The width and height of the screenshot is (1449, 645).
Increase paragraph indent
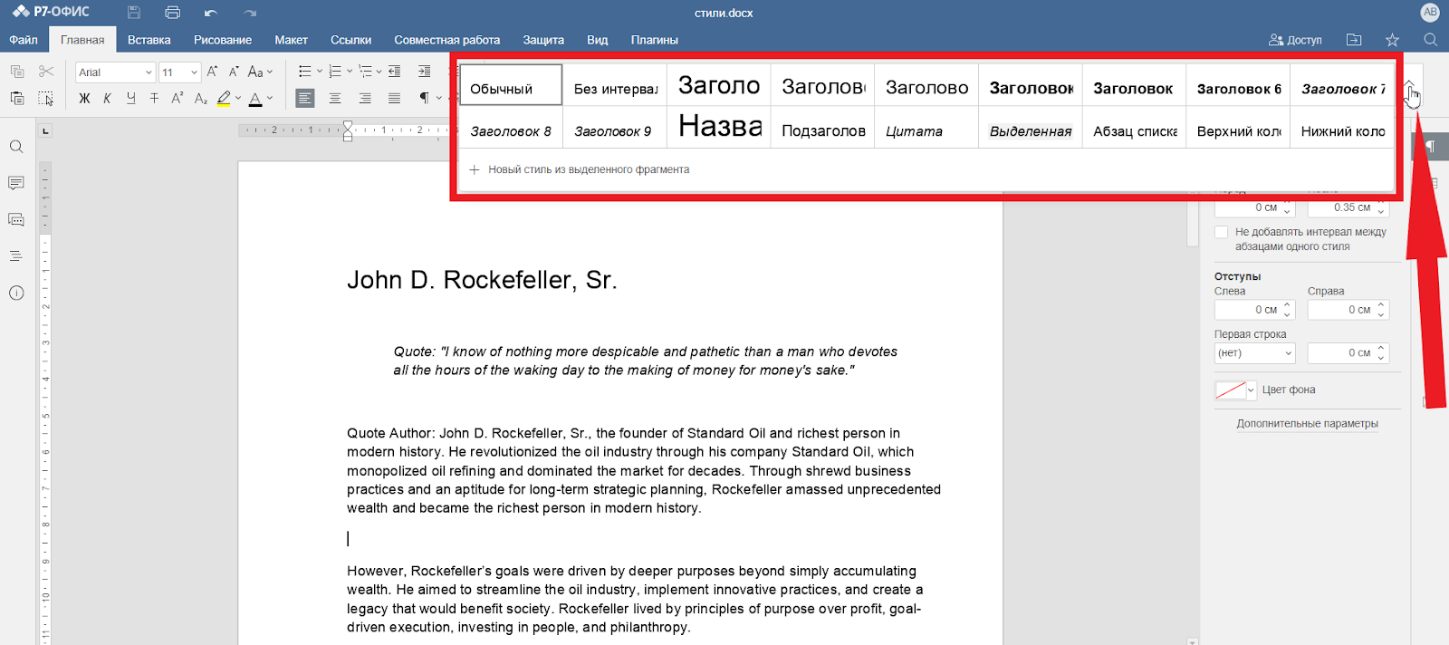(x=424, y=72)
